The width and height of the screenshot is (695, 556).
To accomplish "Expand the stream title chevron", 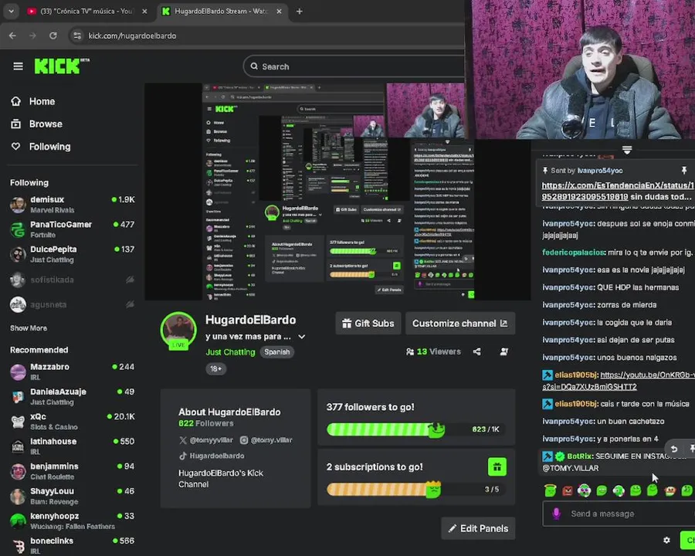I will (x=302, y=337).
